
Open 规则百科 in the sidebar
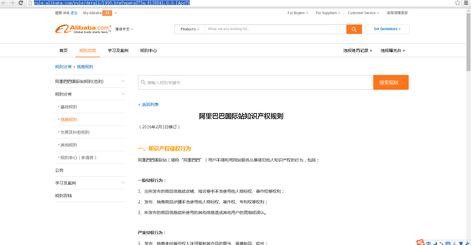63,196
